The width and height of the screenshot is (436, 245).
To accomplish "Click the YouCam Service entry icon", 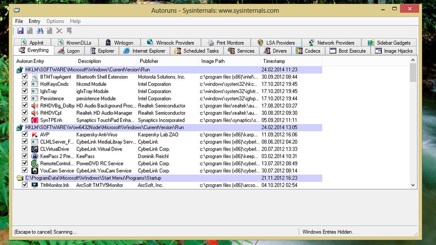I will point(35,171).
